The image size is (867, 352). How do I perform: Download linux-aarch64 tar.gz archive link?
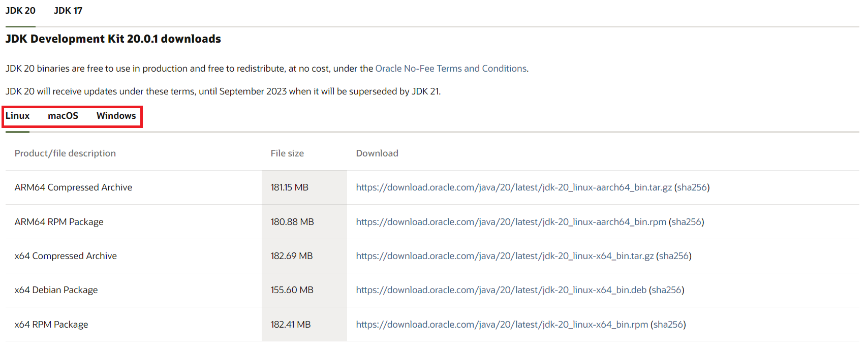click(514, 187)
